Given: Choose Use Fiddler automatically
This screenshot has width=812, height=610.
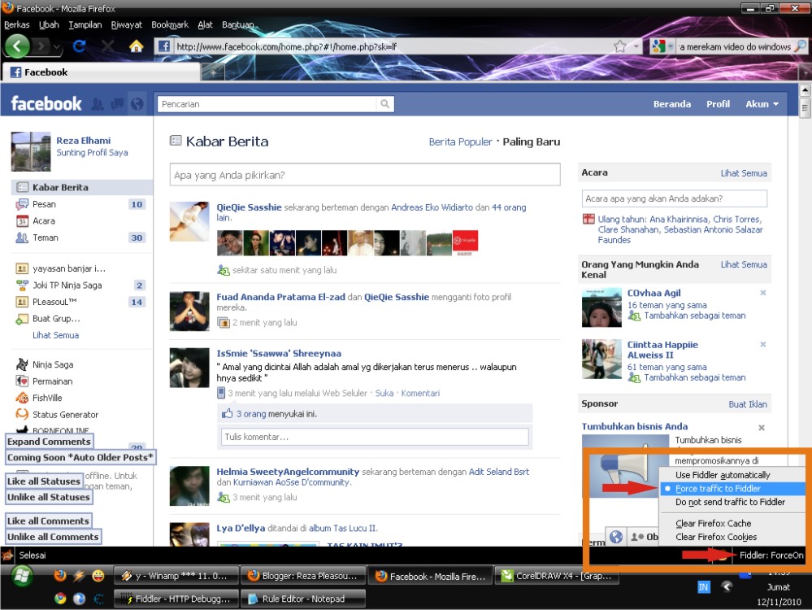Looking at the screenshot, I should coord(723,475).
